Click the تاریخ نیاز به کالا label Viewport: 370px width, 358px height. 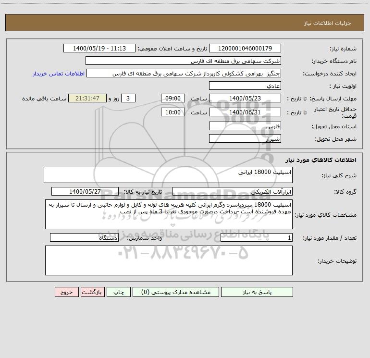pos(143,192)
